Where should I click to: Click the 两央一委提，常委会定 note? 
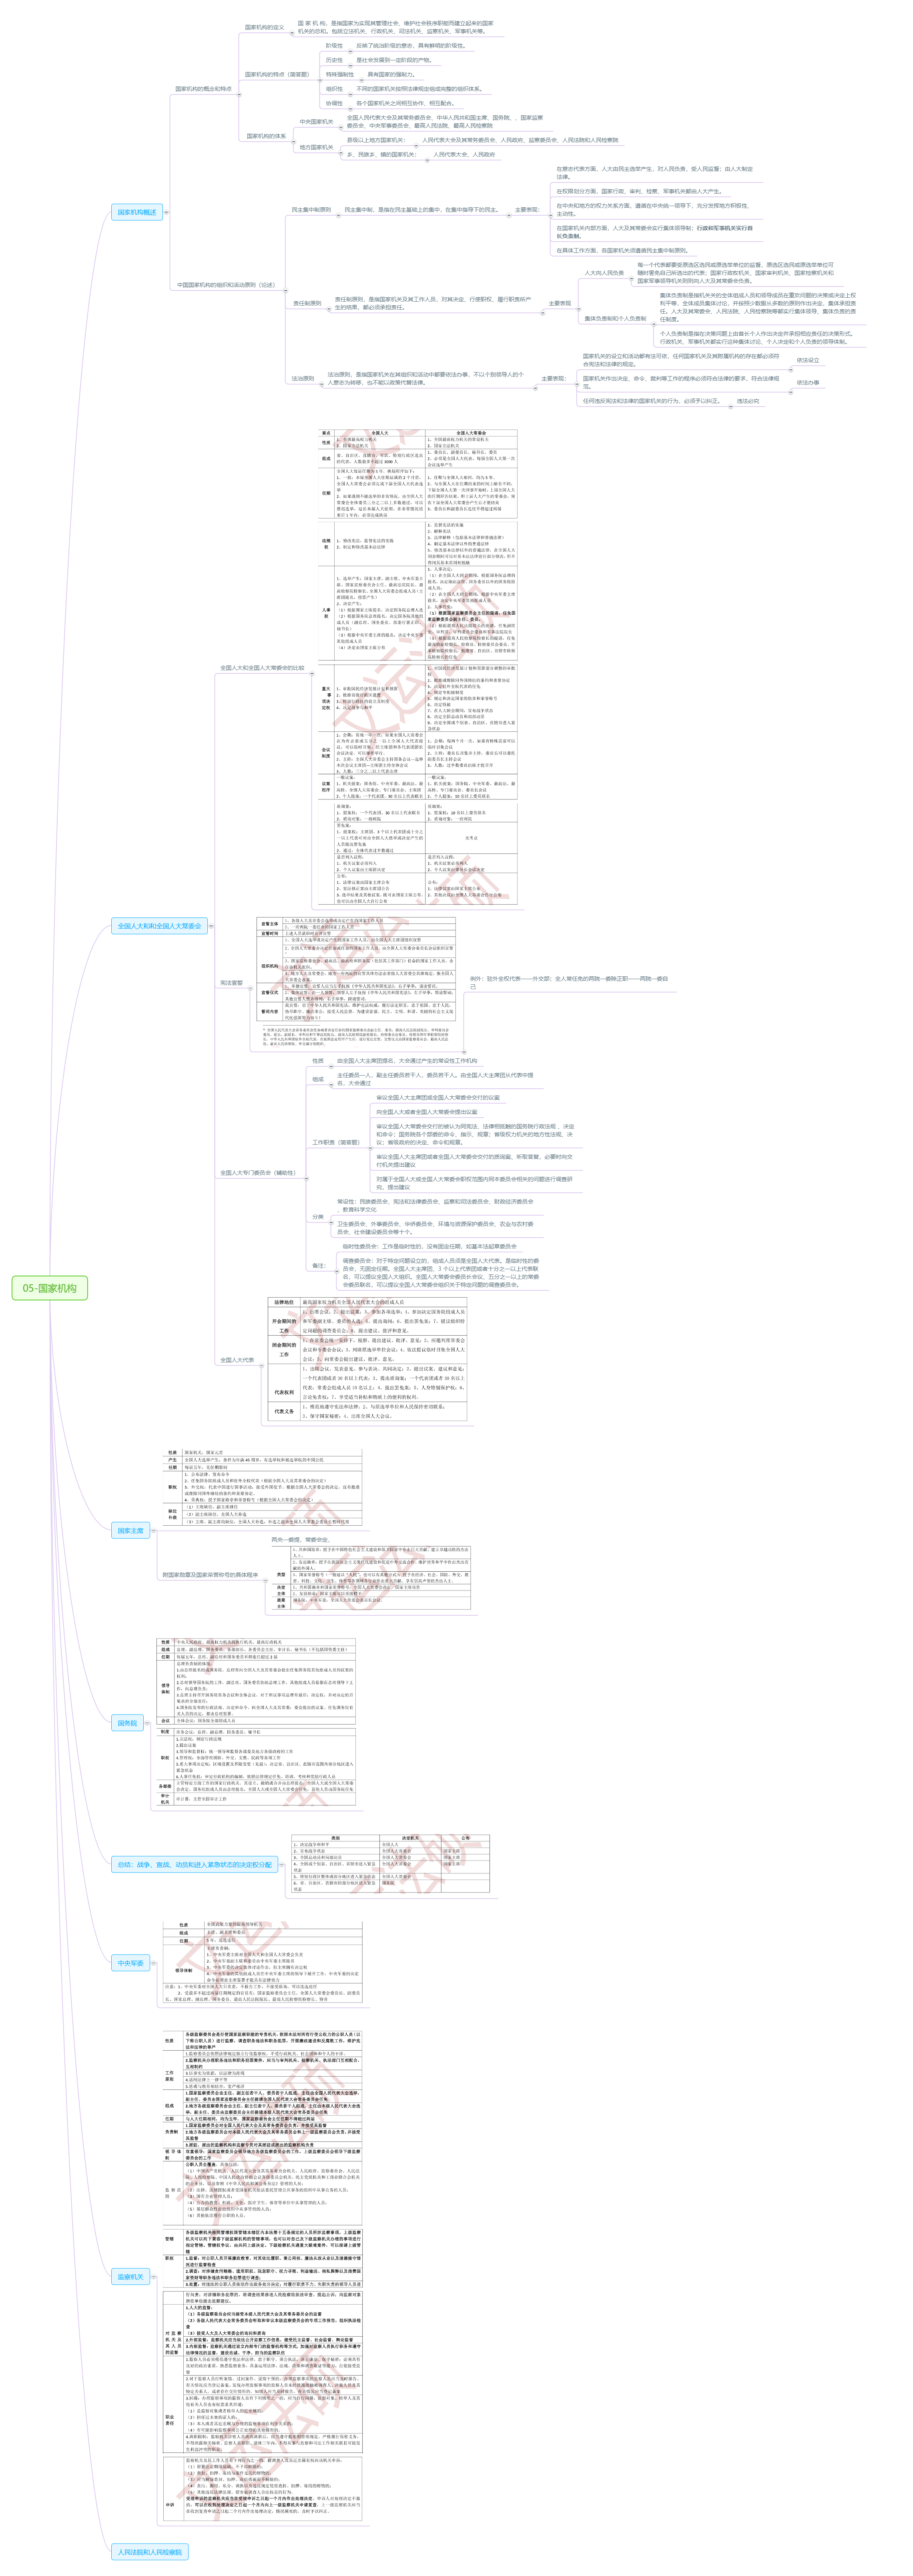pos(300,1540)
